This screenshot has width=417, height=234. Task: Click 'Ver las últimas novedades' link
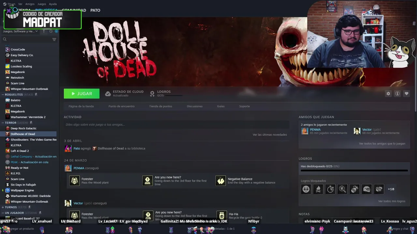270,135
